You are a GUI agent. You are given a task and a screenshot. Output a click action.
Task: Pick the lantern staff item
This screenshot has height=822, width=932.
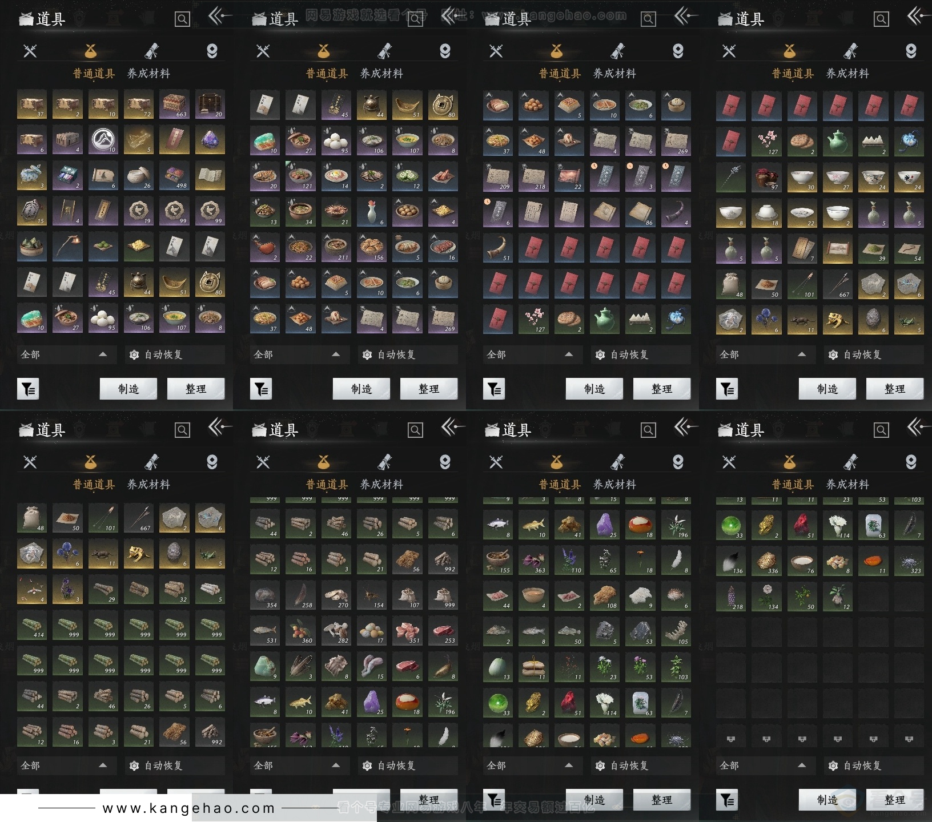click(67, 246)
